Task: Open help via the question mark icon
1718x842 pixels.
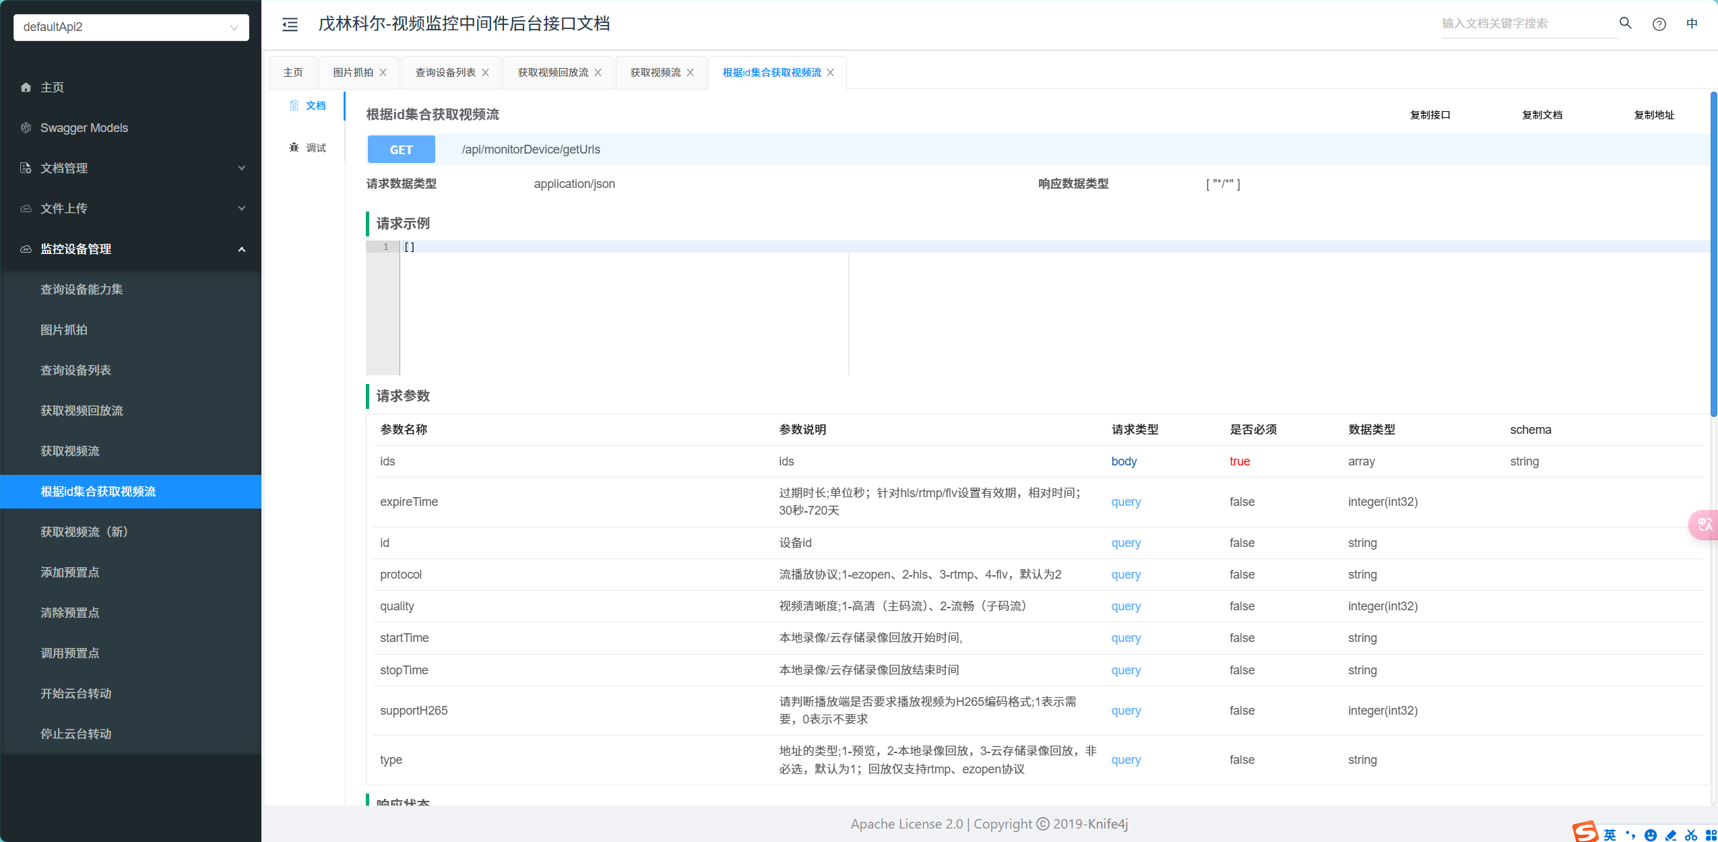Action: pos(1659,24)
